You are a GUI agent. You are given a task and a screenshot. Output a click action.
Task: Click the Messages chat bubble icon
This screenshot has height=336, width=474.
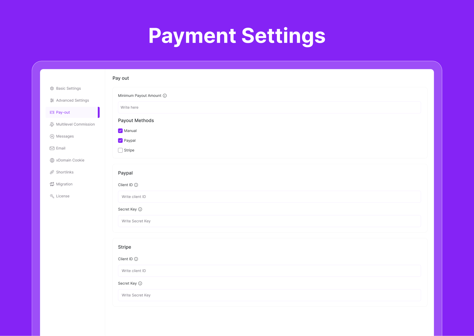click(x=52, y=136)
